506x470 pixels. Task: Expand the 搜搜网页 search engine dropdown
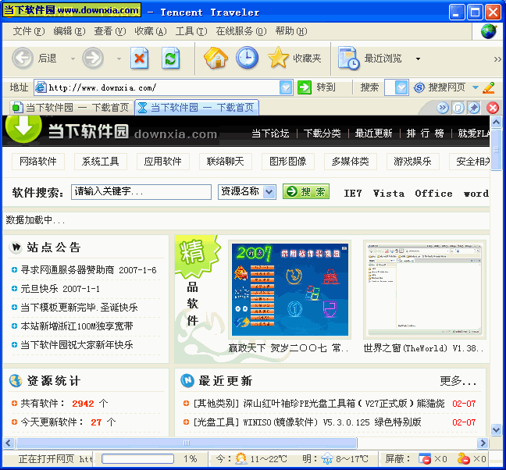coord(475,87)
